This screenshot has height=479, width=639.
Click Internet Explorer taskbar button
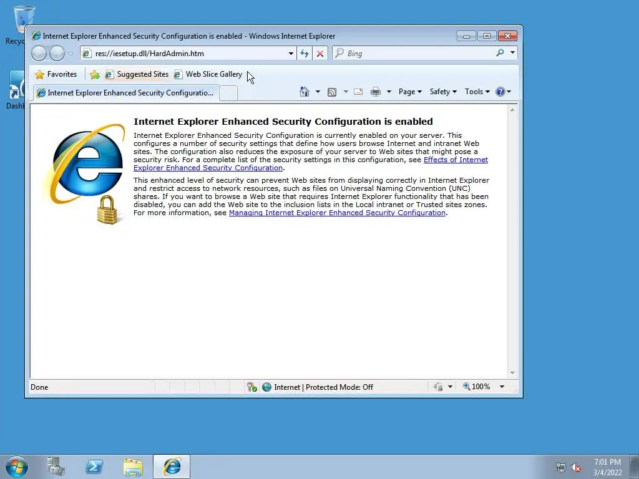[172, 467]
